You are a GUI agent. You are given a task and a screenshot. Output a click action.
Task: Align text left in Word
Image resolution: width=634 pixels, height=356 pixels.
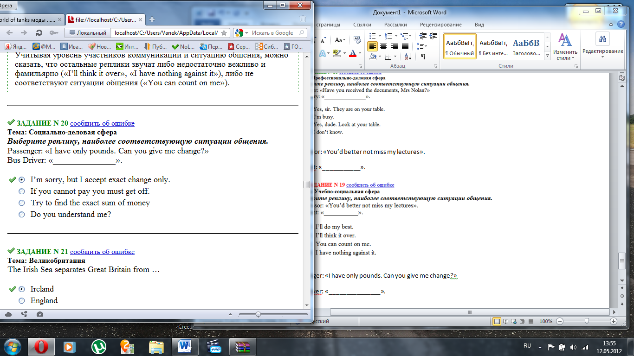tap(372, 46)
